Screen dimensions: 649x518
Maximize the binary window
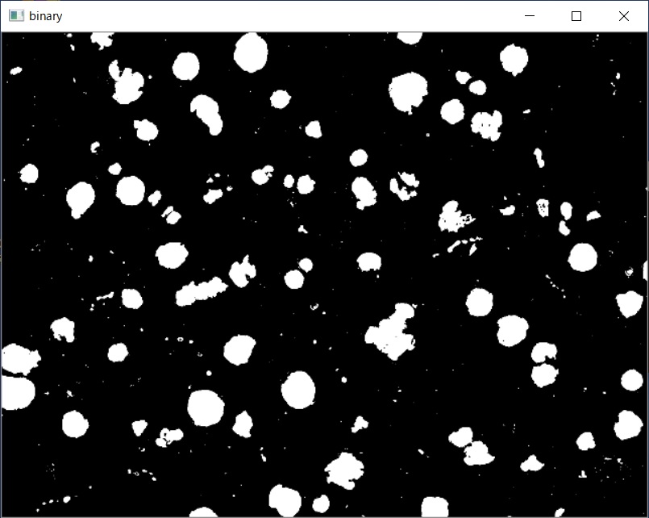click(576, 16)
